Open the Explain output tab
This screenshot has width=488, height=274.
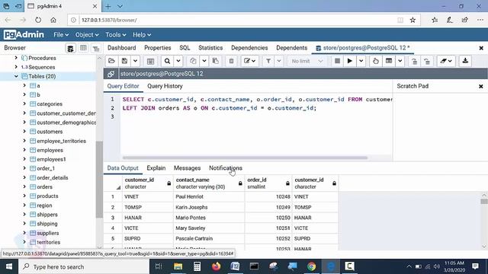pos(156,168)
